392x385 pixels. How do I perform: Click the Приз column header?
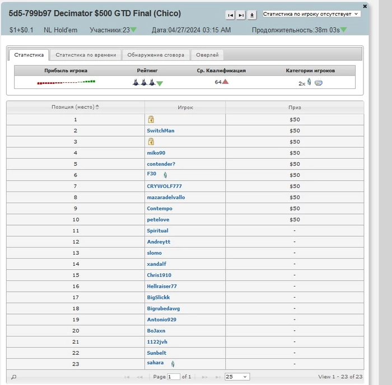point(295,107)
